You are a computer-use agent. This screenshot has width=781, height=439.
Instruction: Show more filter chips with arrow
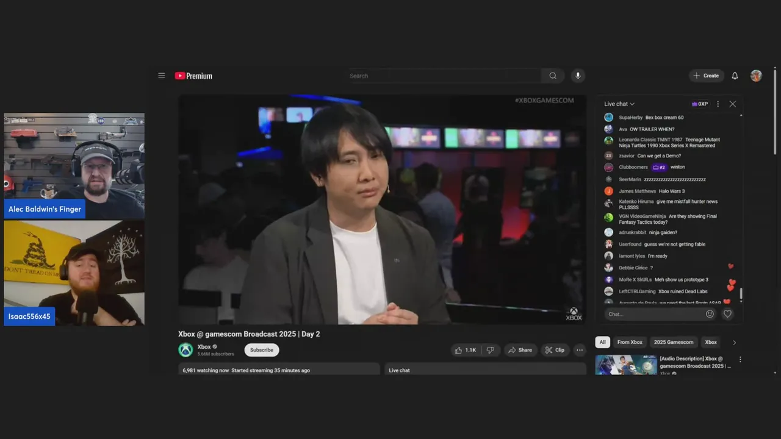point(734,343)
